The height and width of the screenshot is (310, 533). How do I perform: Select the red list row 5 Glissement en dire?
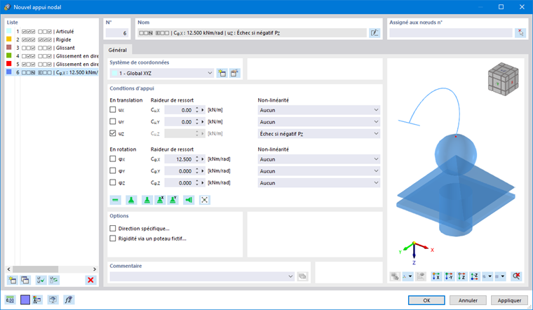pyautogui.click(x=52, y=64)
